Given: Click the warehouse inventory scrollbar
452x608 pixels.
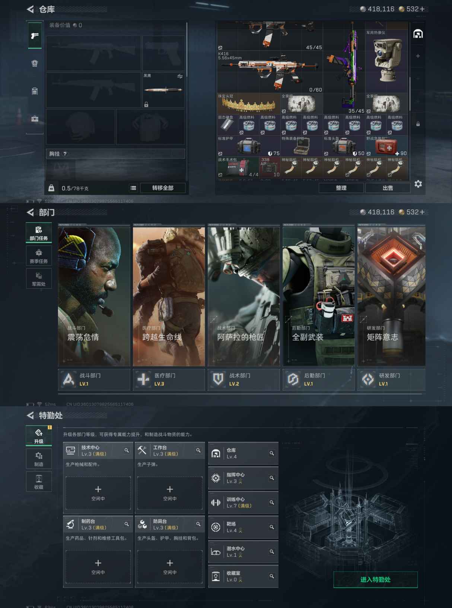Looking at the screenshot, I should (410, 93).
